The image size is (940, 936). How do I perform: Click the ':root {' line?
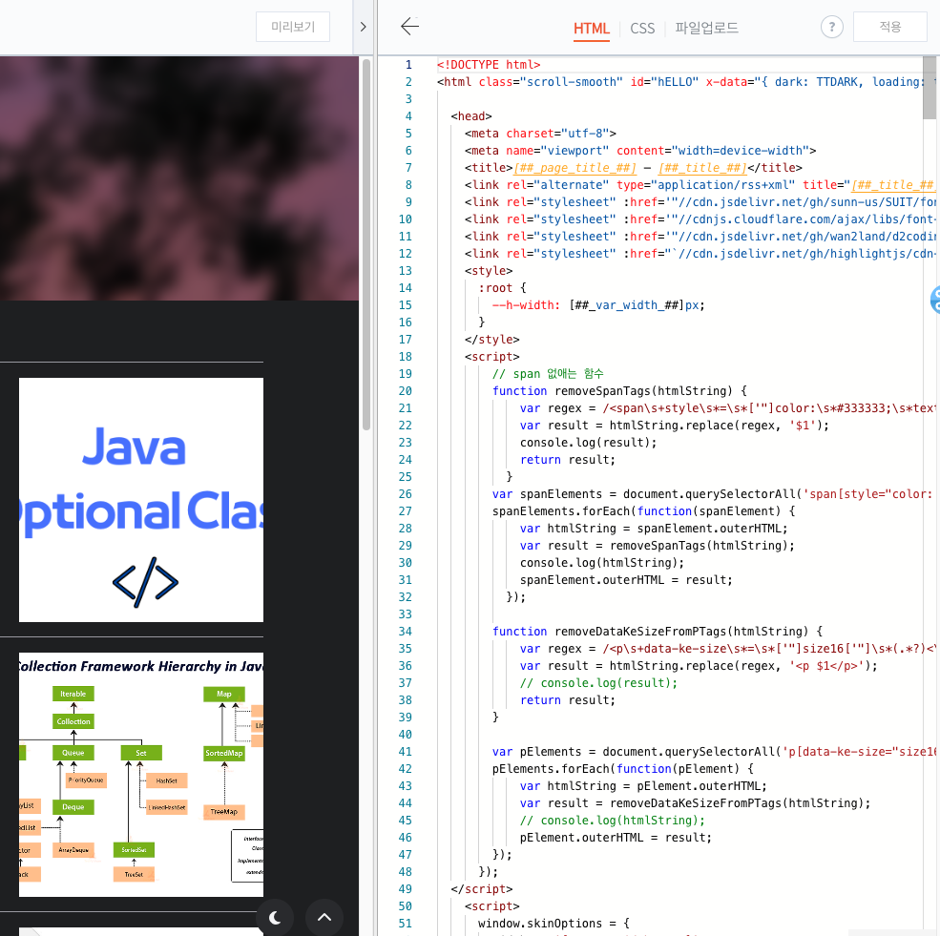(502, 288)
